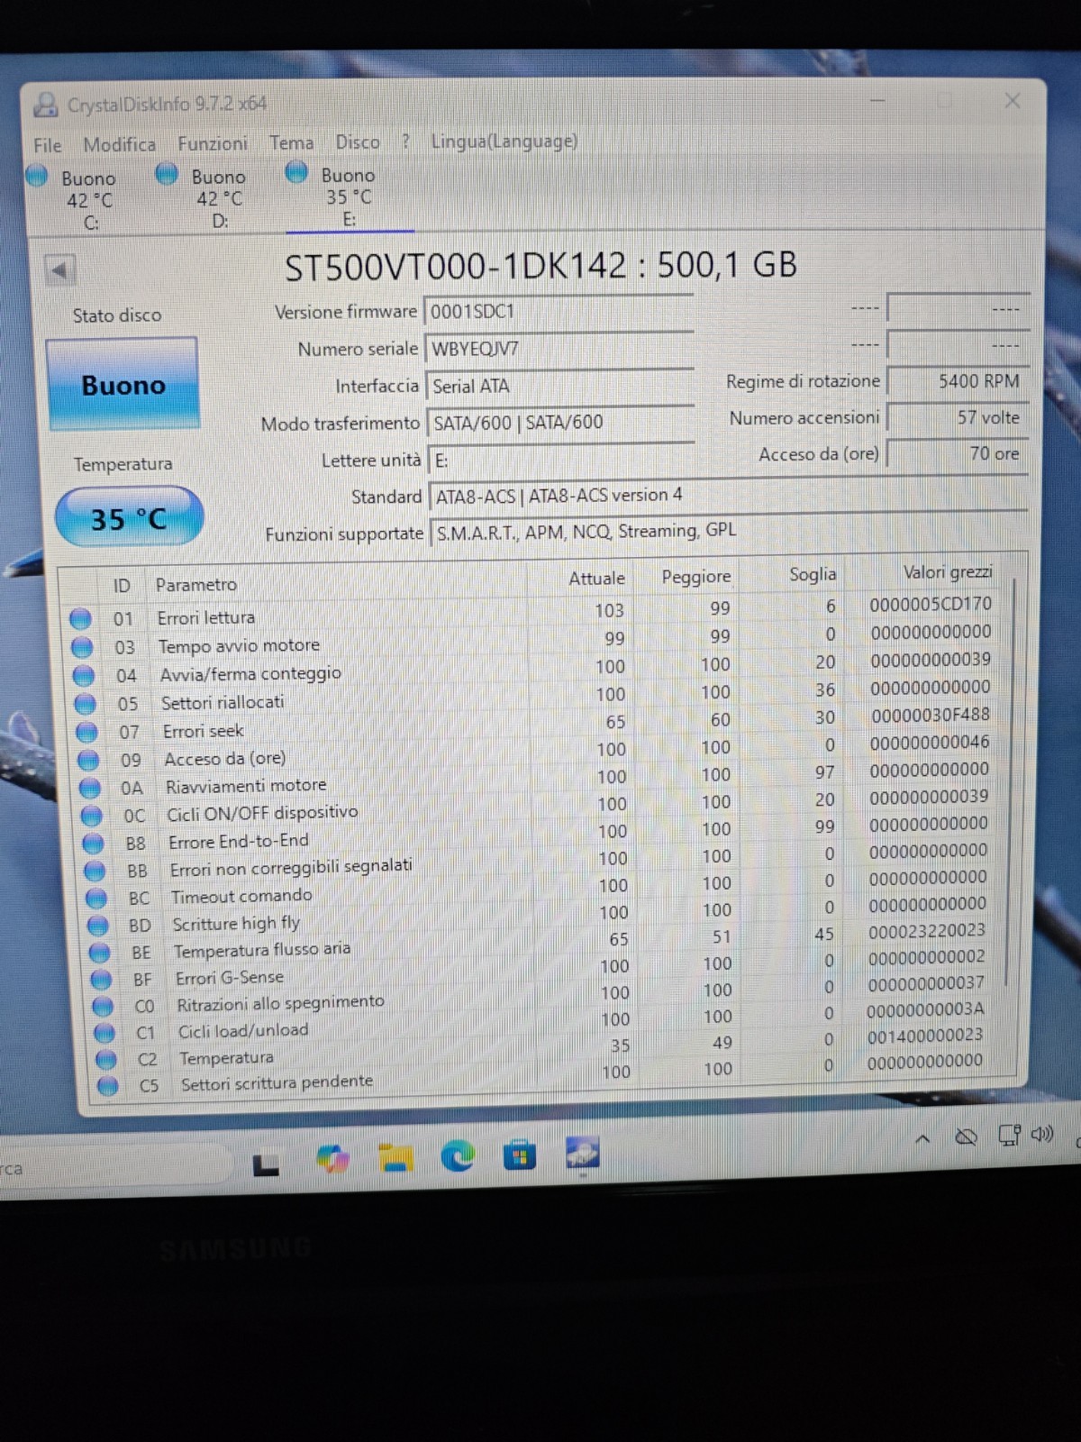Open the File menu
The height and width of the screenshot is (1442, 1081).
coord(48,145)
